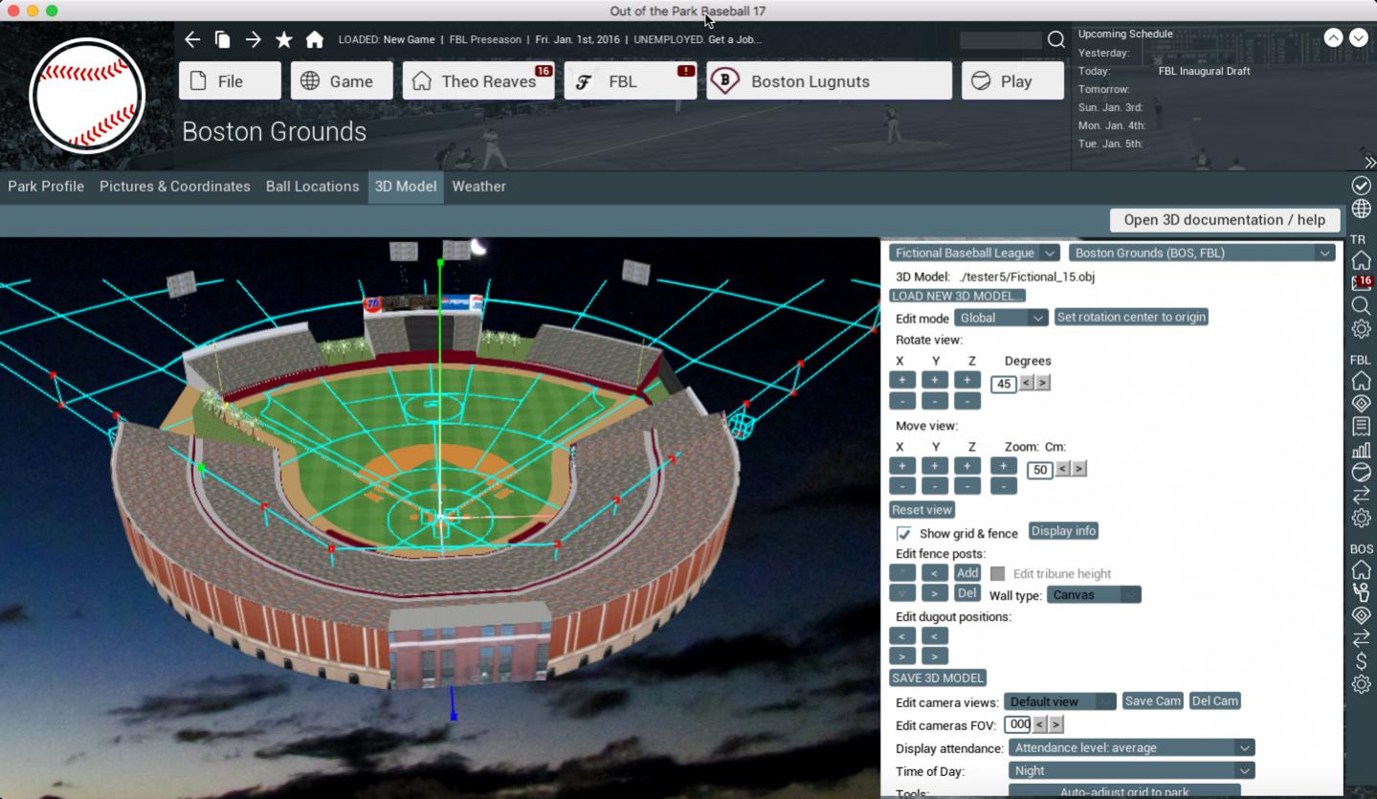This screenshot has width=1377, height=799.
Task: Open the TR mail icon with 16 badge
Action: click(x=1361, y=283)
